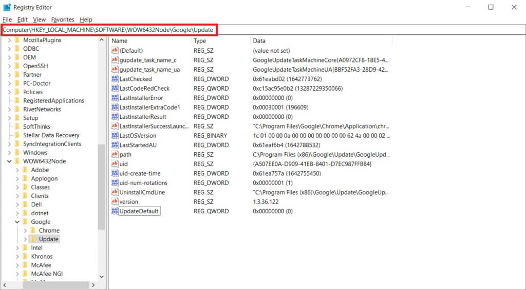Image resolution: width=526 pixels, height=290 pixels.
Task: Expand the Windows key in tree
Action: tap(9, 153)
